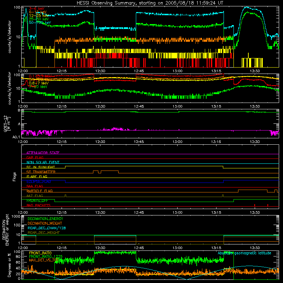
Task: Select the 'BAD_PACKETS' flag label
Action: click(x=39, y=205)
